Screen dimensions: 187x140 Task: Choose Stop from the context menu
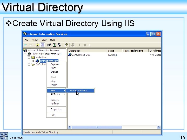click(53, 81)
